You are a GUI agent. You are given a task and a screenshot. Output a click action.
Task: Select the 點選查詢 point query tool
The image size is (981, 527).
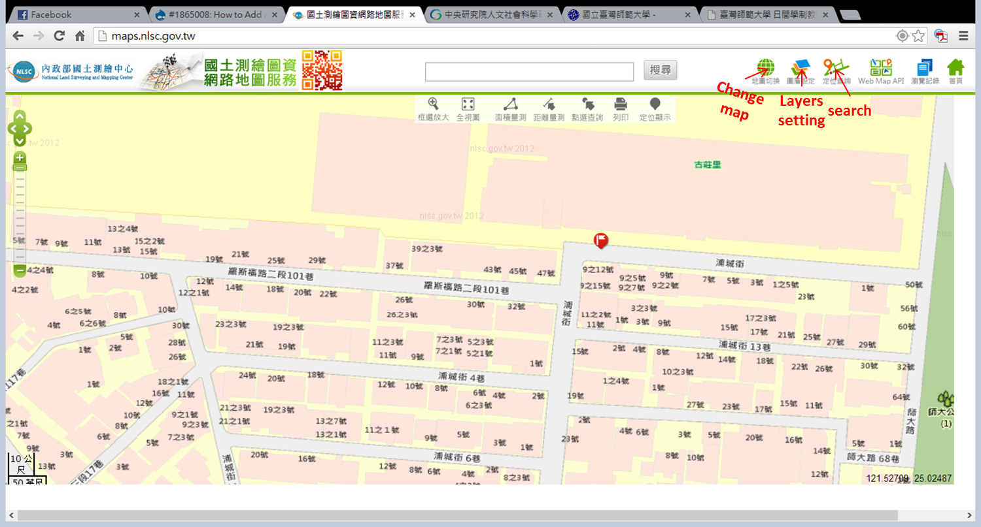click(587, 109)
